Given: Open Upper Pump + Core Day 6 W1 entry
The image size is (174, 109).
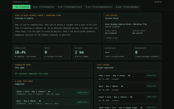Looking at the screenshot, I should click(128, 107).
